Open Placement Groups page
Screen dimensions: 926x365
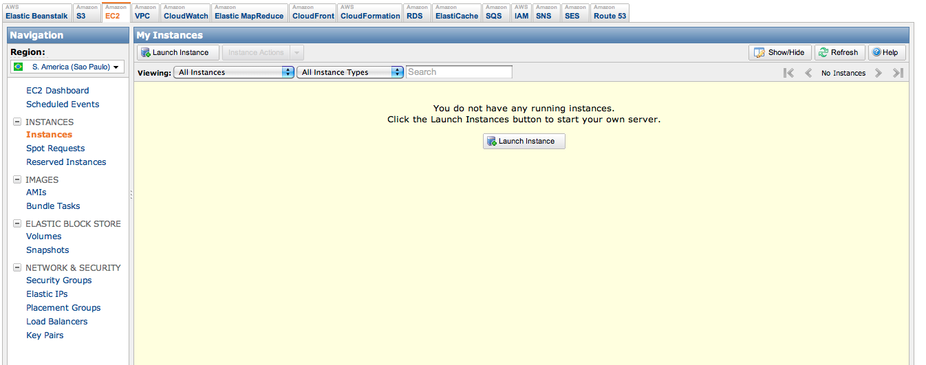[x=63, y=307]
